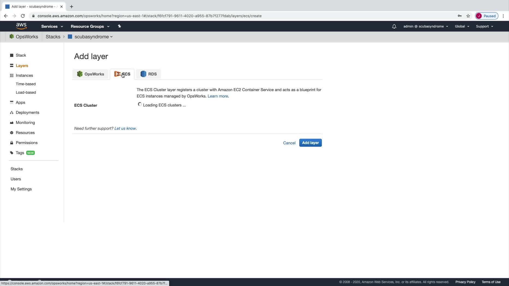
Task: Click the Tags label icon
Action: pyautogui.click(x=12, y=153)
